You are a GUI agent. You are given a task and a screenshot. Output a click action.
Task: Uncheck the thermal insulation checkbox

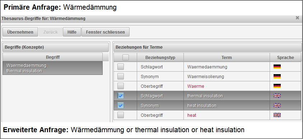tap(121, 96)
